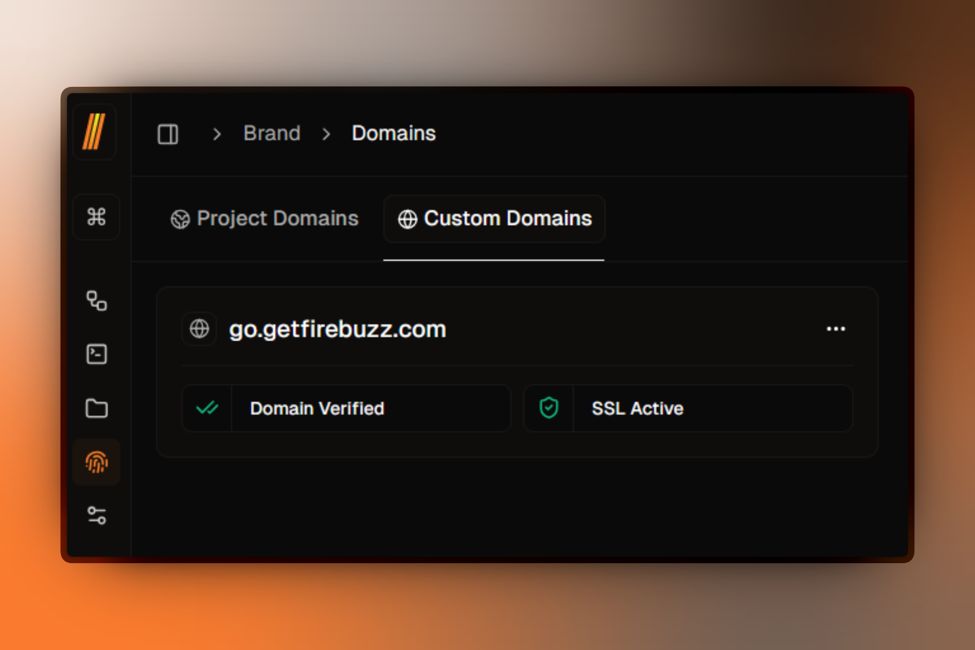The width and height of the screenshot is (975, 650).
Task: Click the Domains breadcrumb item
Action: click(x=394, y=134)
